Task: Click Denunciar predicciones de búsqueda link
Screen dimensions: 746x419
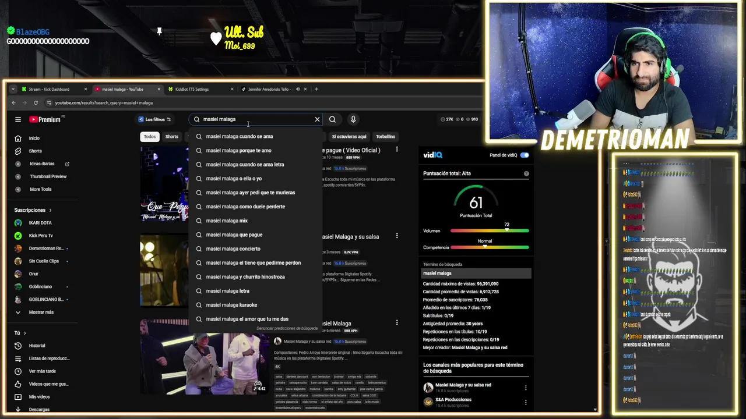Action: [x=287, y=328]
